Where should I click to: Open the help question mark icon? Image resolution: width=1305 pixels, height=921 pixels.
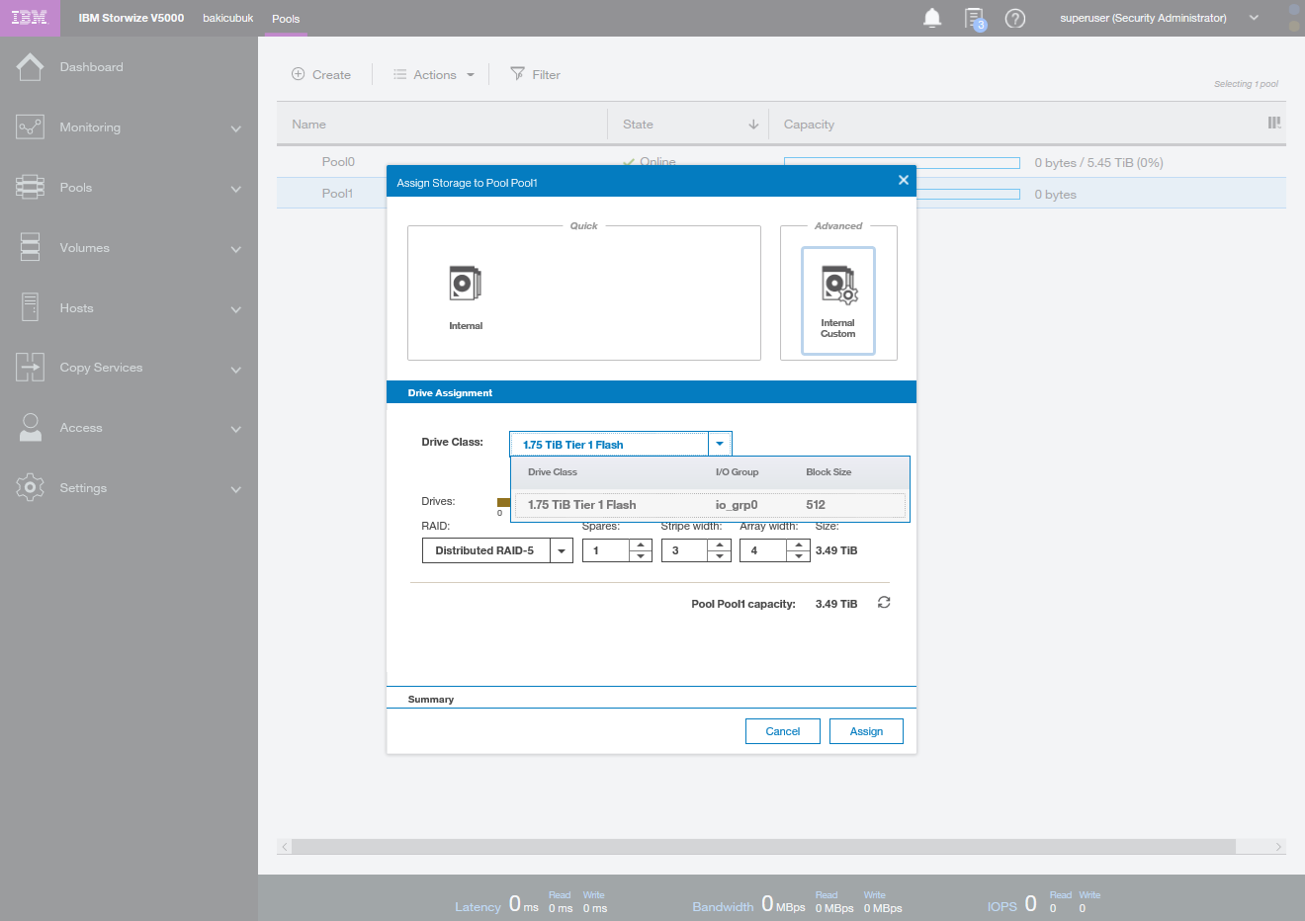1014,18
